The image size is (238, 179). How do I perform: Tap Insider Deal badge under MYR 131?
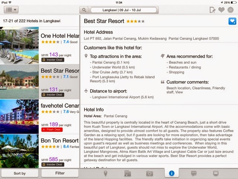tap(53, 95)
